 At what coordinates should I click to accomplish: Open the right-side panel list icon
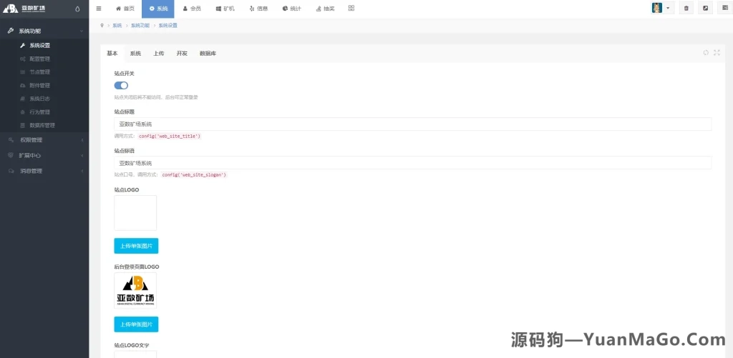click(x=724, y=9)
